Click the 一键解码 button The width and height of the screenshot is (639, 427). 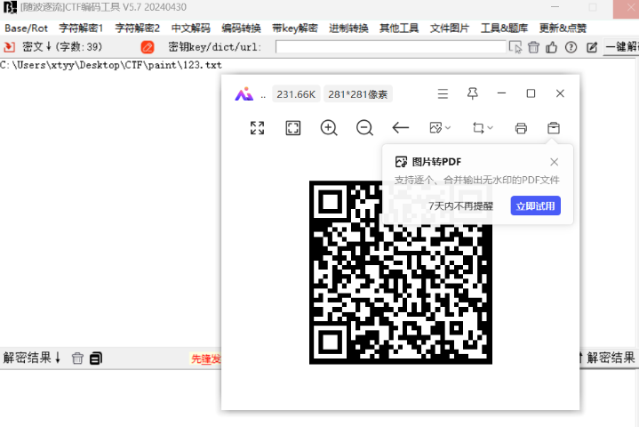pyautogui.click(x=621, y=47)
